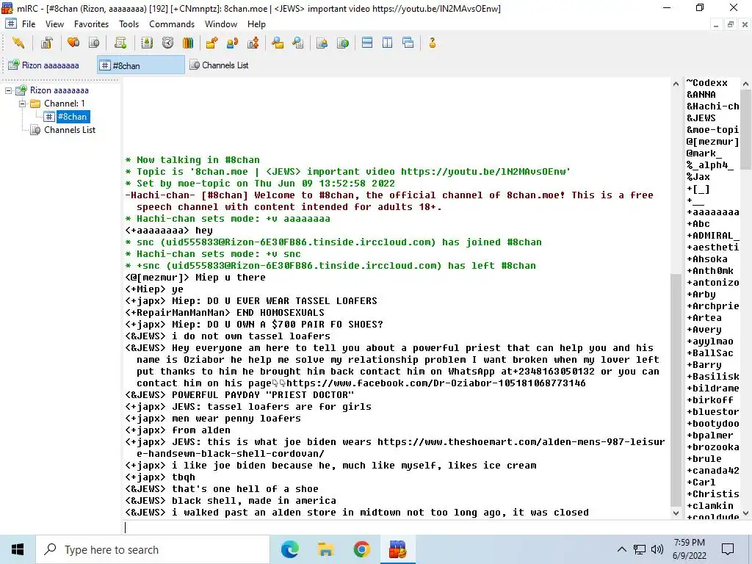
Task: Select @[mezmur] in the nicklist
Action: [x=712, y=142]
